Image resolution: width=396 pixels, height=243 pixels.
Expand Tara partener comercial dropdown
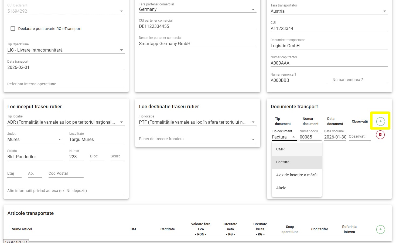tap(197, 9)
